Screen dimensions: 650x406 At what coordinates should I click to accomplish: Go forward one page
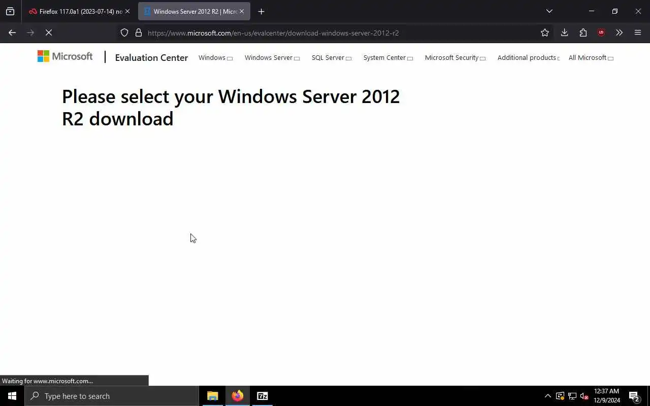click(x=30, y=32)
